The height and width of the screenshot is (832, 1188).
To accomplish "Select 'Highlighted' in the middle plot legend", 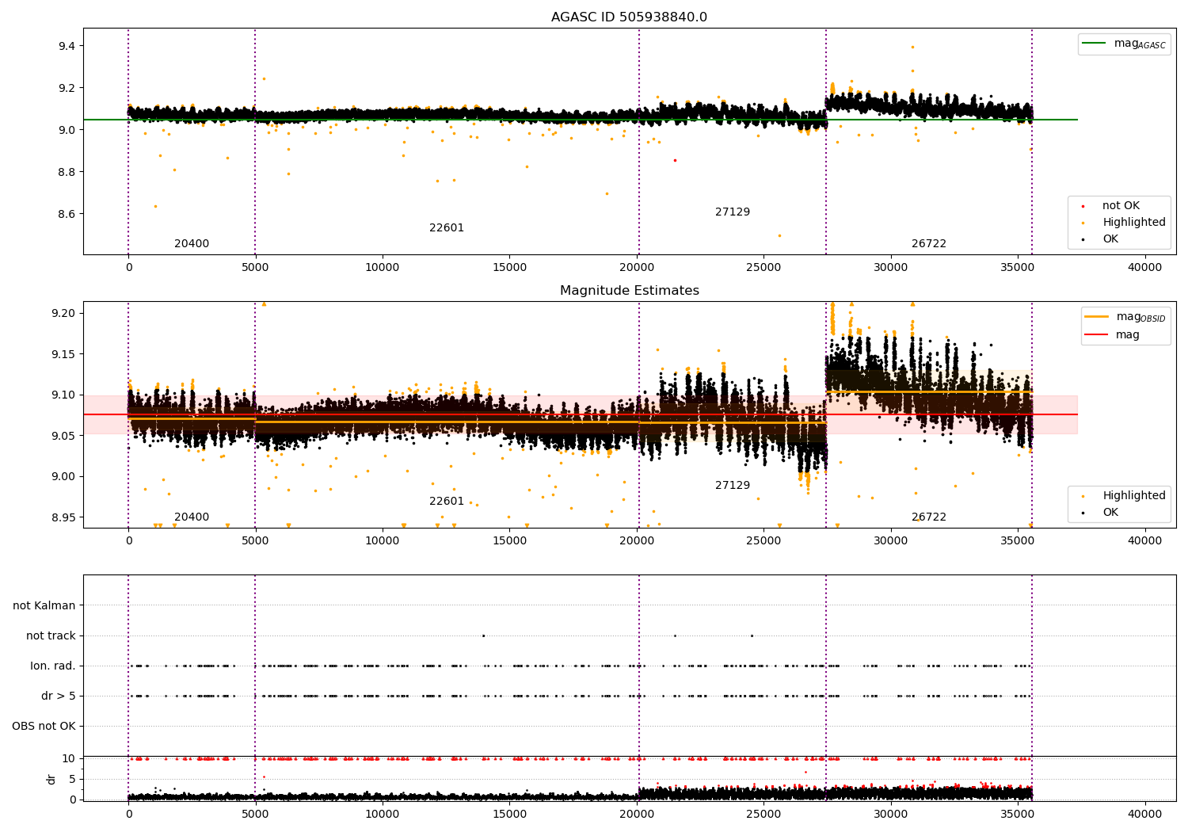I will coord(1134,496).
